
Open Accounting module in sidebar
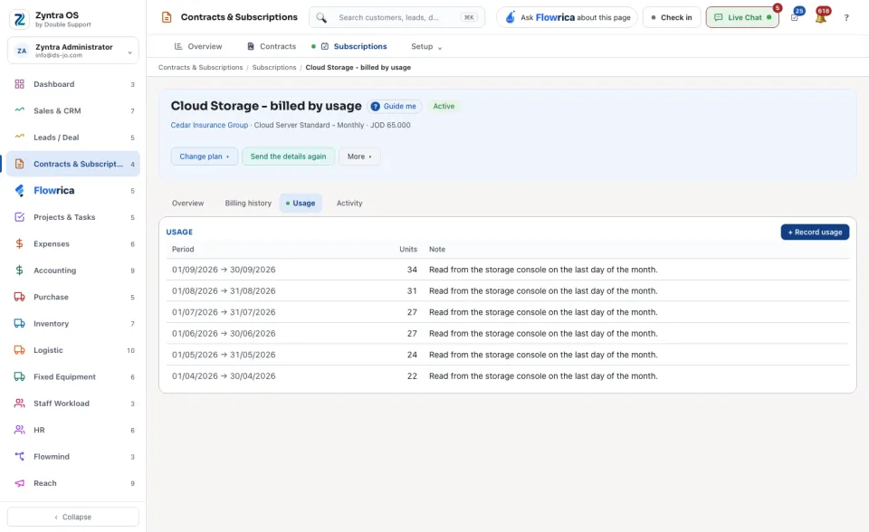click(x=73, y=271)
